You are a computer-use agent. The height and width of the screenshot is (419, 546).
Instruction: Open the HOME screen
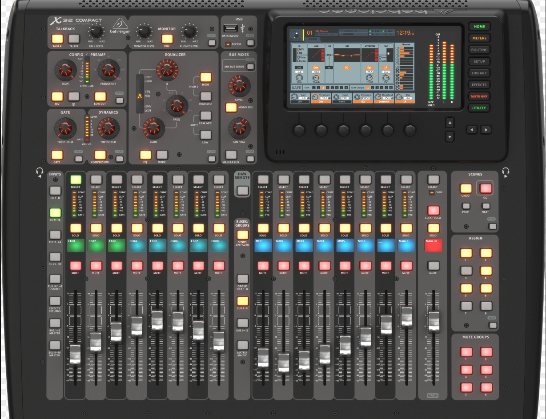(479, 27)
